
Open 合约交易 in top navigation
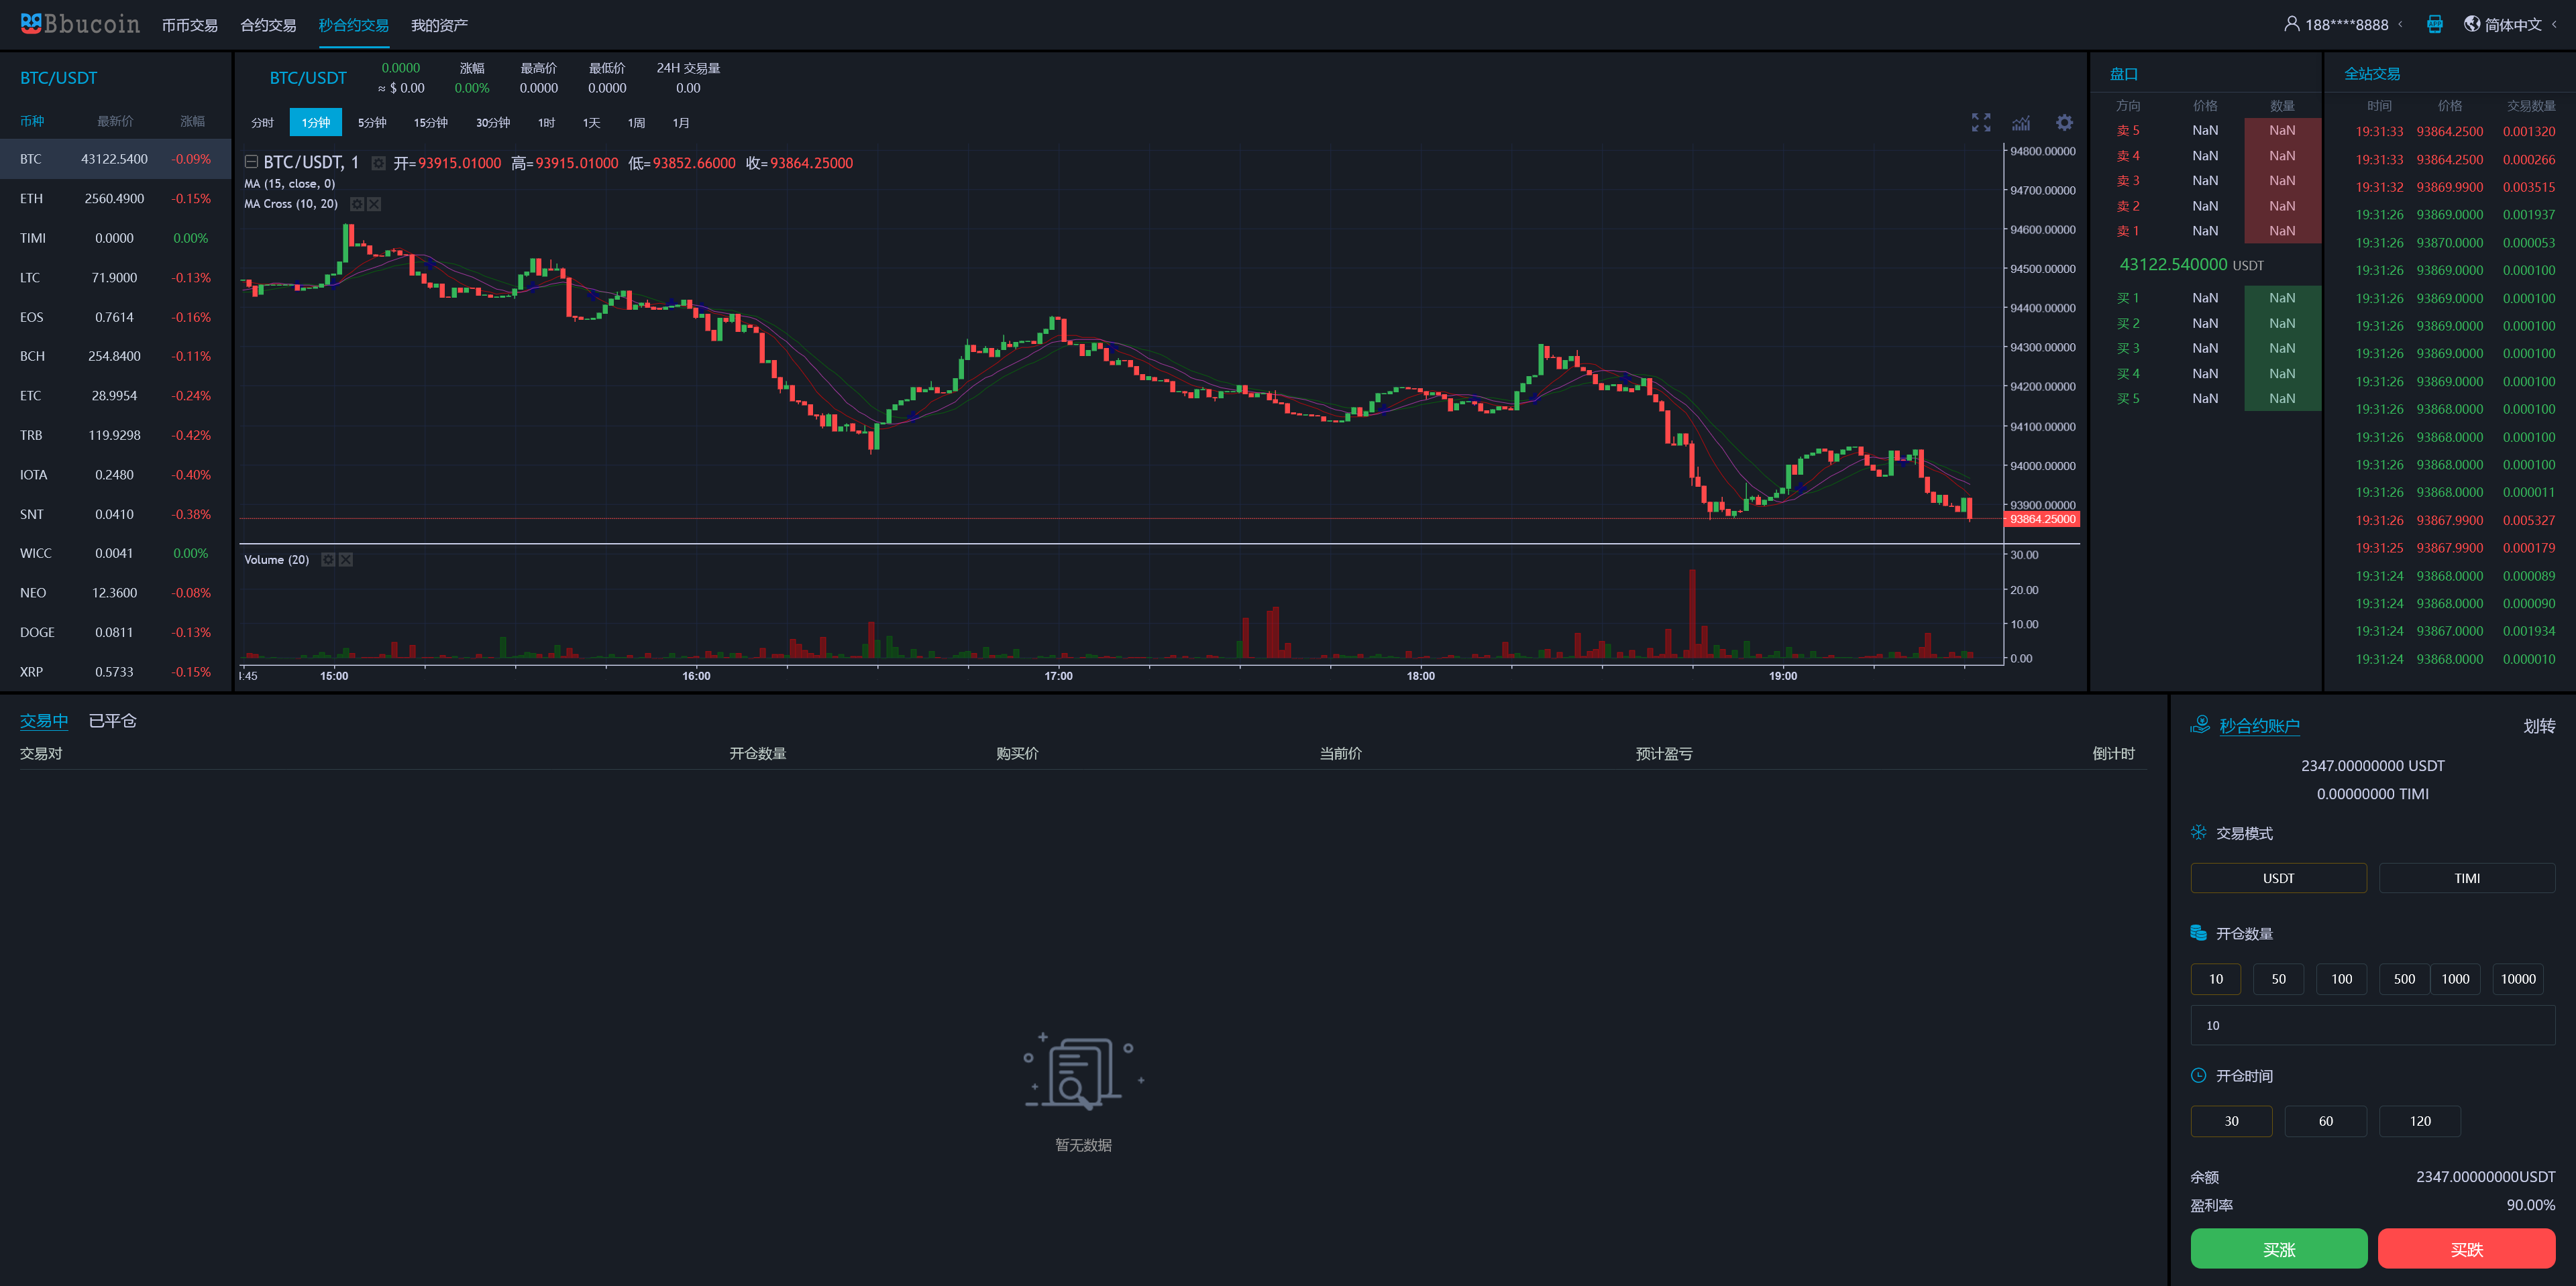tap(268, 25)
